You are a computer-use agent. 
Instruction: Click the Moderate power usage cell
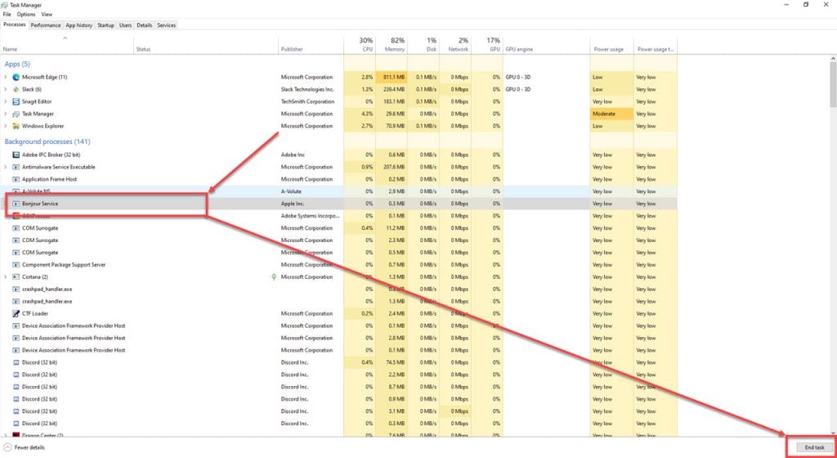pos(611,114)
